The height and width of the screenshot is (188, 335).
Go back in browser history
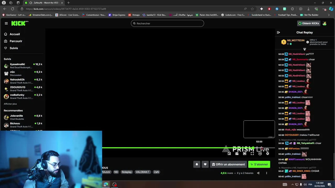[5, 9]
